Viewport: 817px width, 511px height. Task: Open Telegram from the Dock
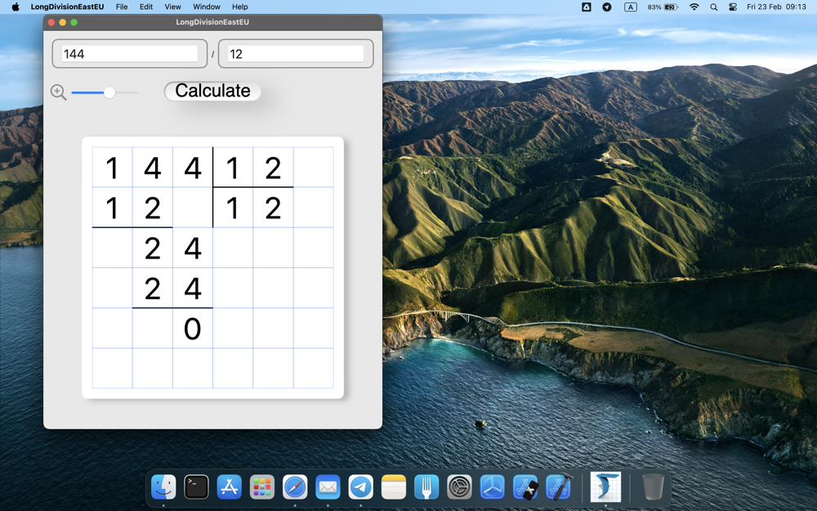point(360,486)
